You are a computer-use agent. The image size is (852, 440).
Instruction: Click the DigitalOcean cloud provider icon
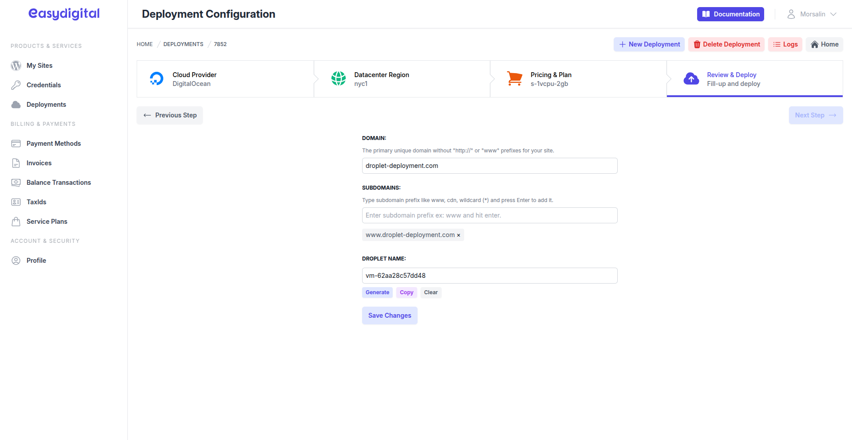[156, 78]
